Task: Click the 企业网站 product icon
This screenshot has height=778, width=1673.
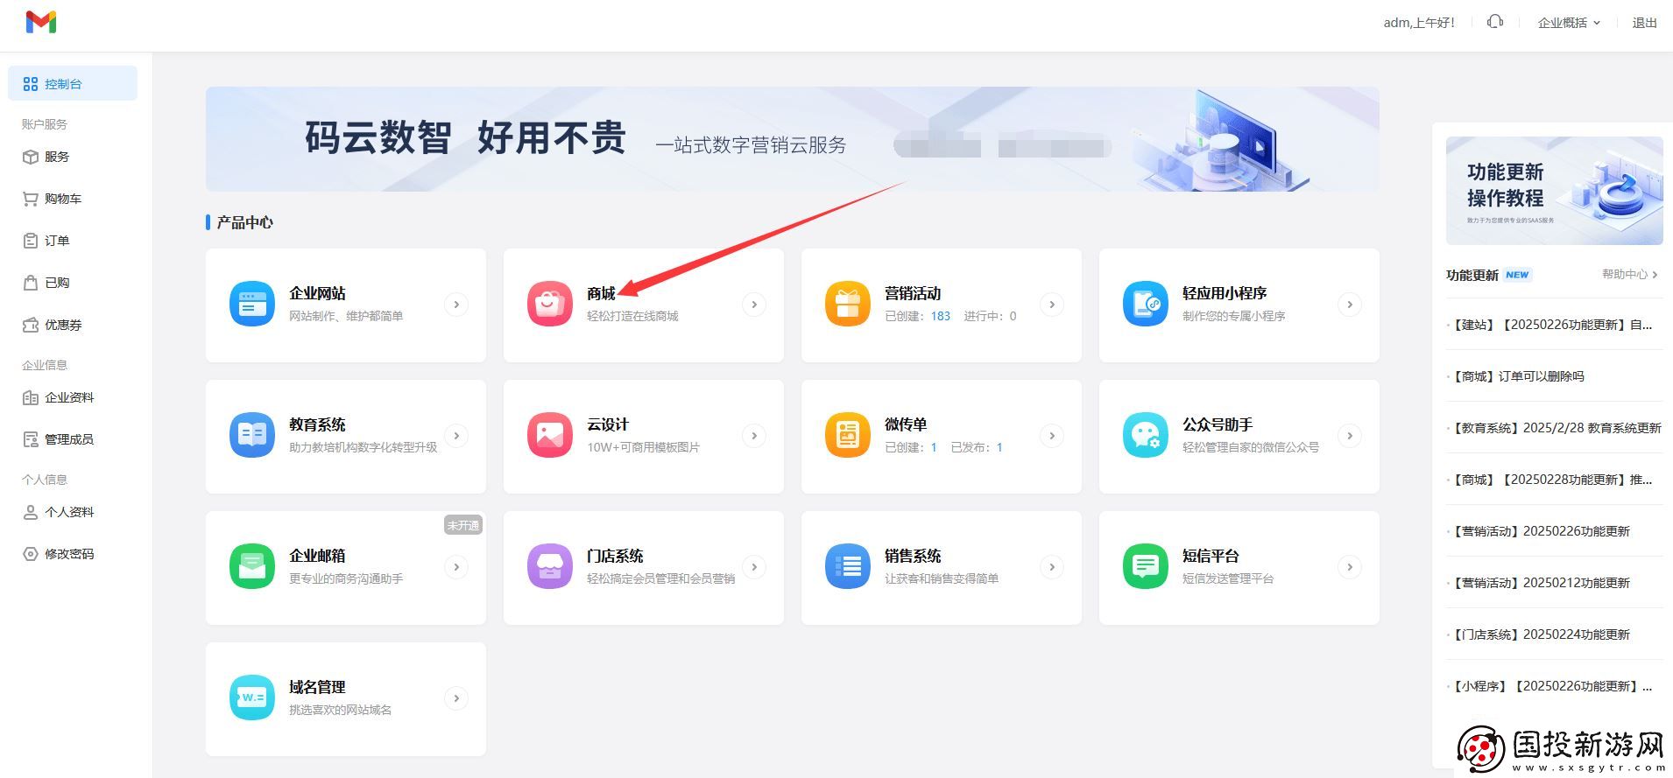Action: (x=252, y=305)
